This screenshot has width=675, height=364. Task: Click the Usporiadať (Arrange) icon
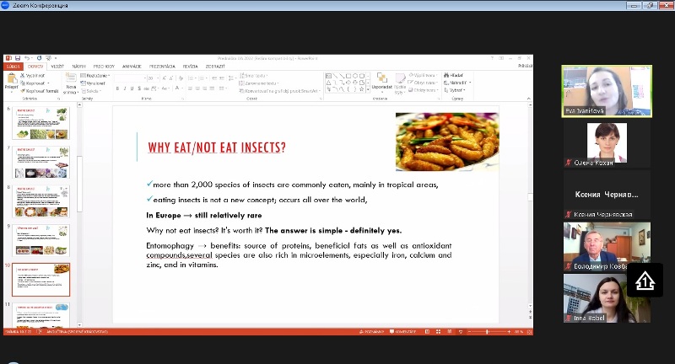pyautogui.click(x=382, y=78)
